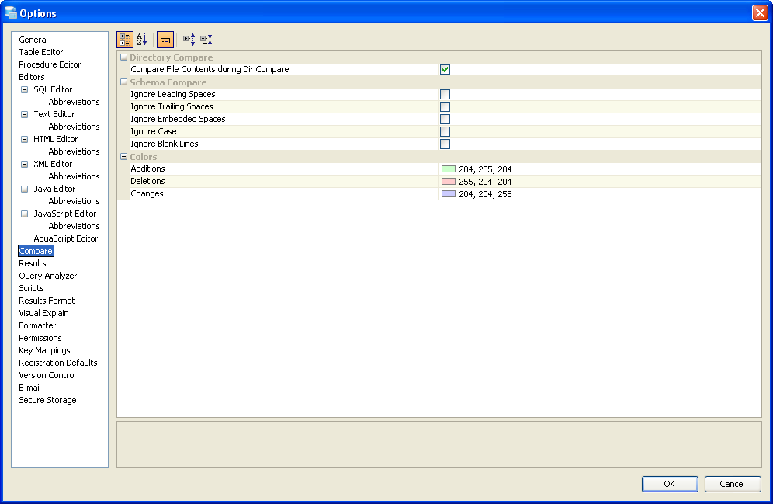
Task: Enable Ignore Leading Spaces
Action: click(445, 94)
